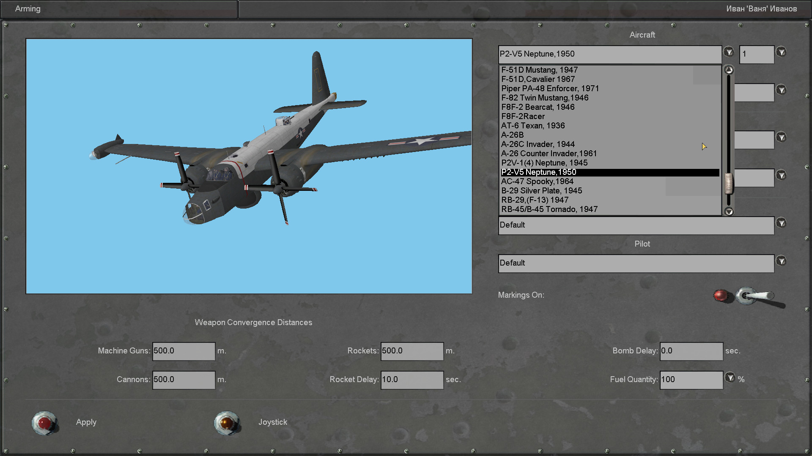Screen dimensions: 812x456
Task: Choose F-82 Twin Mustang, 1946
Action: pyautogui.click(x=545, y=98)
